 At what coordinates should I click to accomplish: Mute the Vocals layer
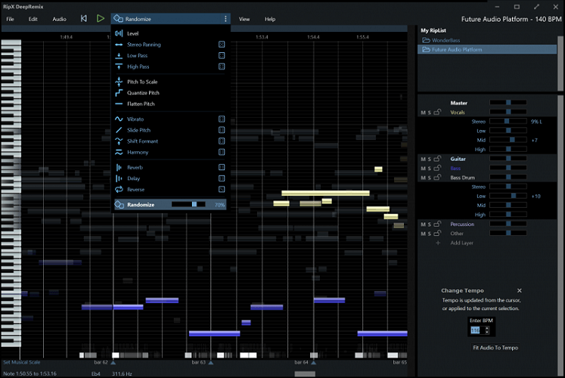(x=423, y=113)
